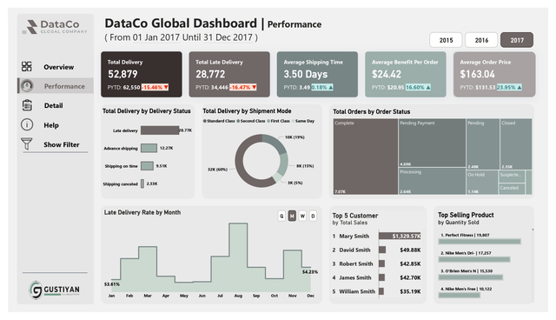
Task: Click the Show Filter funnel icon
Action: pyautogui.click(x=27, y=143)
